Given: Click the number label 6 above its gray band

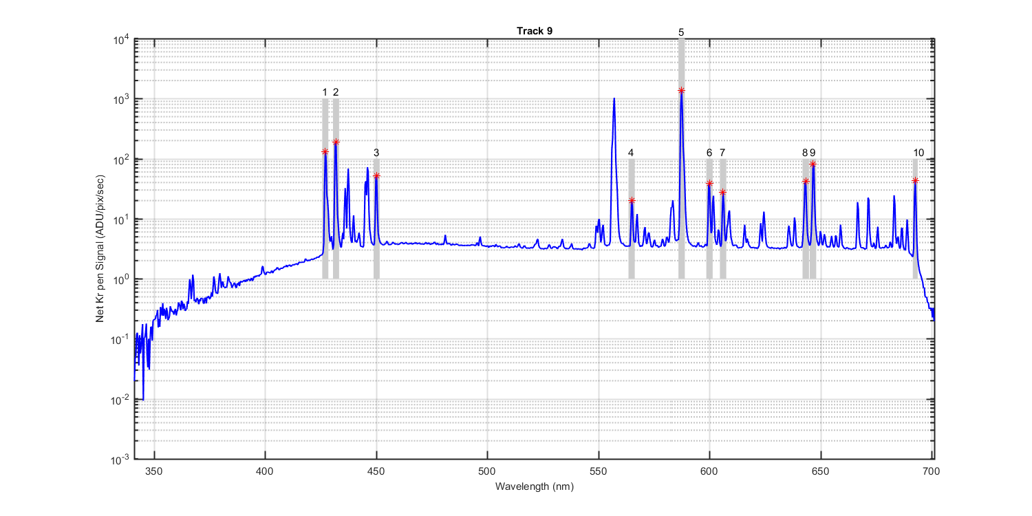Looking at the screenshot, I should click(709, 153).
